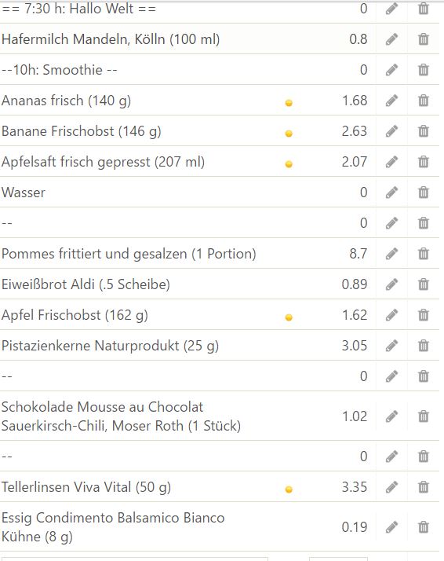Edit Essig Condimento Balsamico Bianco entry

tap(392, 527)
